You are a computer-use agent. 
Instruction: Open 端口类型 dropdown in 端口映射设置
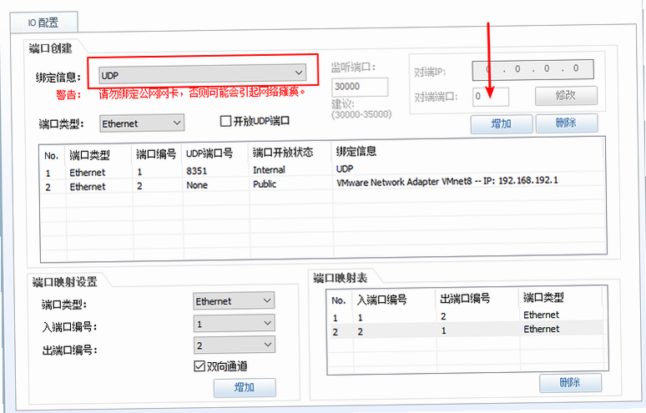234,301
